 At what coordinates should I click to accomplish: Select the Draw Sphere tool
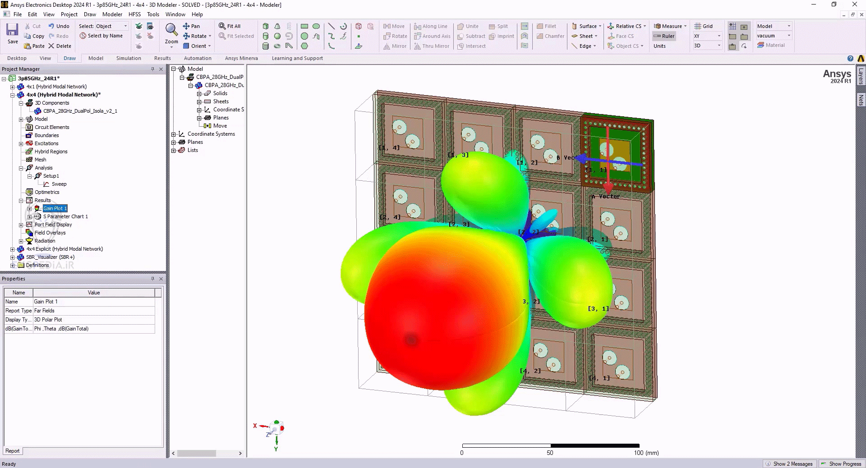[x=277, y=36]
